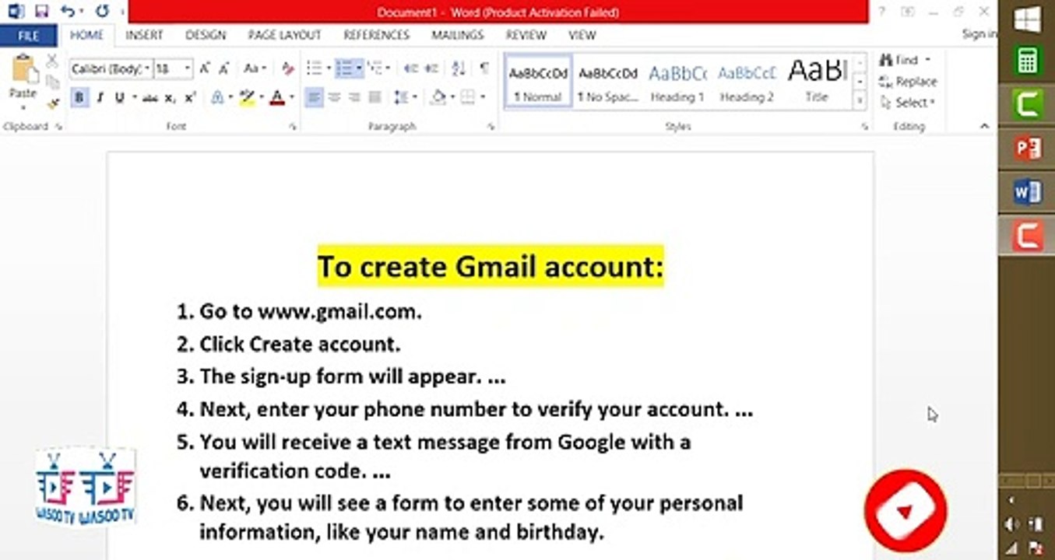Open the FILE tab
The height and width of the screenshot is (560, 1055).
[x=28, y=35]
